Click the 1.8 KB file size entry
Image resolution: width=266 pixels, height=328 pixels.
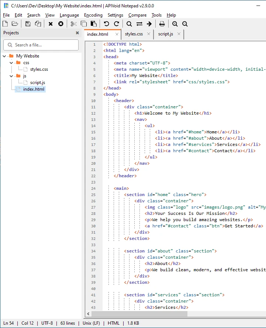(133, 323)
